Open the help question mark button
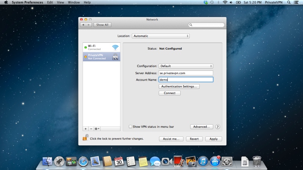Viewport: 303px width, 170px height. [218, 127]
